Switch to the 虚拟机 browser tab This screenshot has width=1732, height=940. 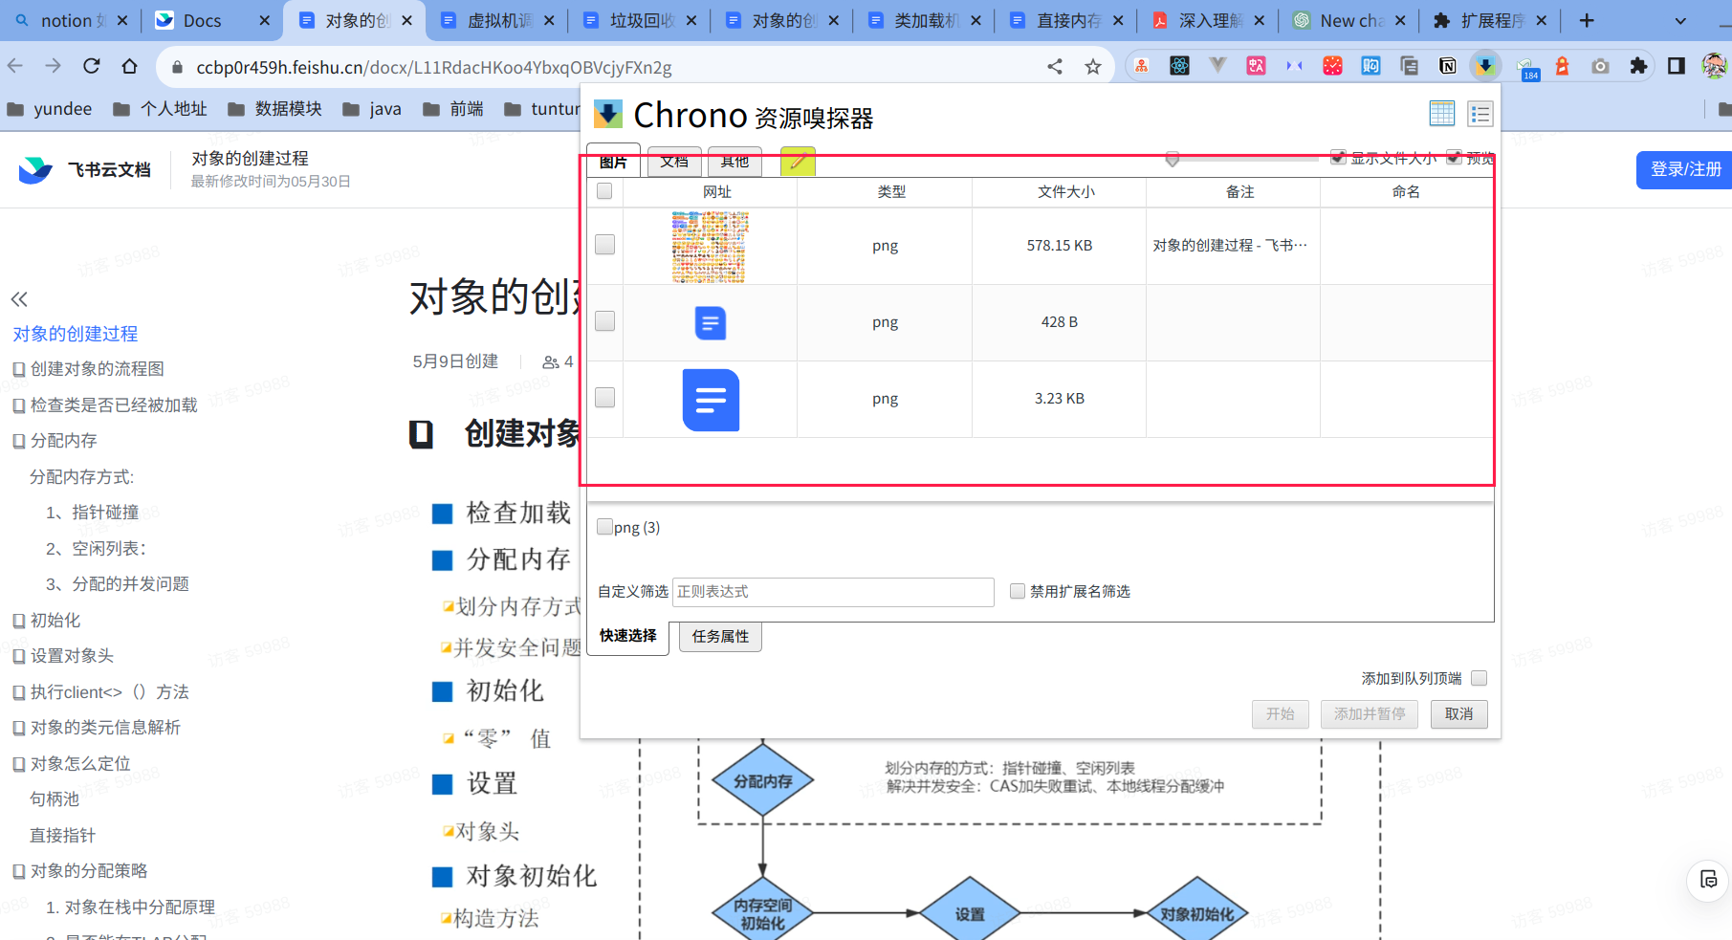(496, 20)
